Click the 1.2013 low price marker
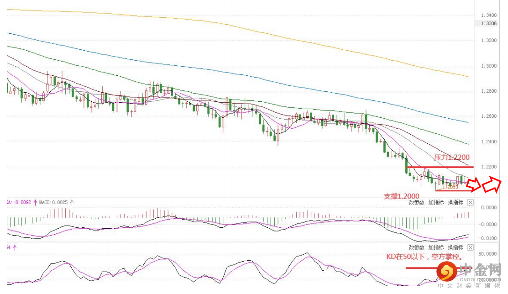 pyautogui.click(x=450, y=187)
